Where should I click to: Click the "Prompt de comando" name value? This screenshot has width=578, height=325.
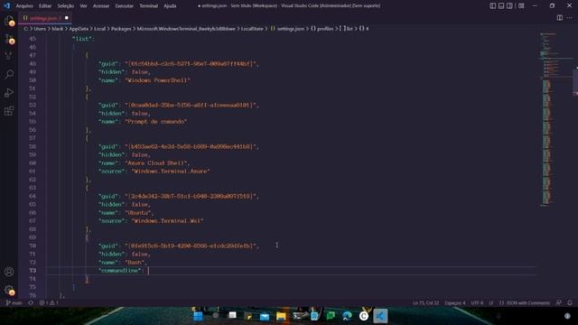click(x=156, y=122)
